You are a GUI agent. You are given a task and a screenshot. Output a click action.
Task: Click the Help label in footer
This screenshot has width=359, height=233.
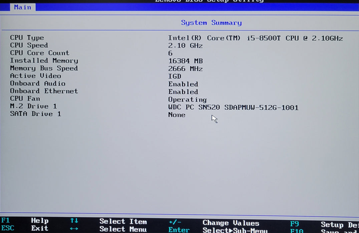pyautogui.click(x=40, y=221)
